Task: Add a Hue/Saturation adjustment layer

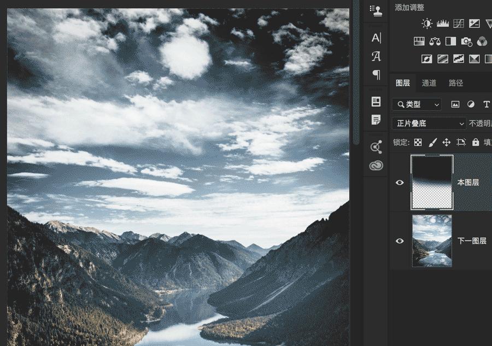Action: tap(419, 41)
